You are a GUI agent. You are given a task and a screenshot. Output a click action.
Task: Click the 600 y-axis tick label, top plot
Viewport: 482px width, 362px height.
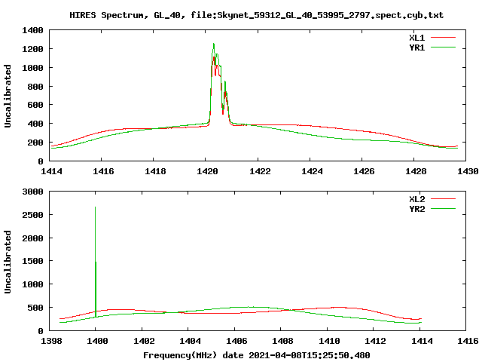pos(35,106)
